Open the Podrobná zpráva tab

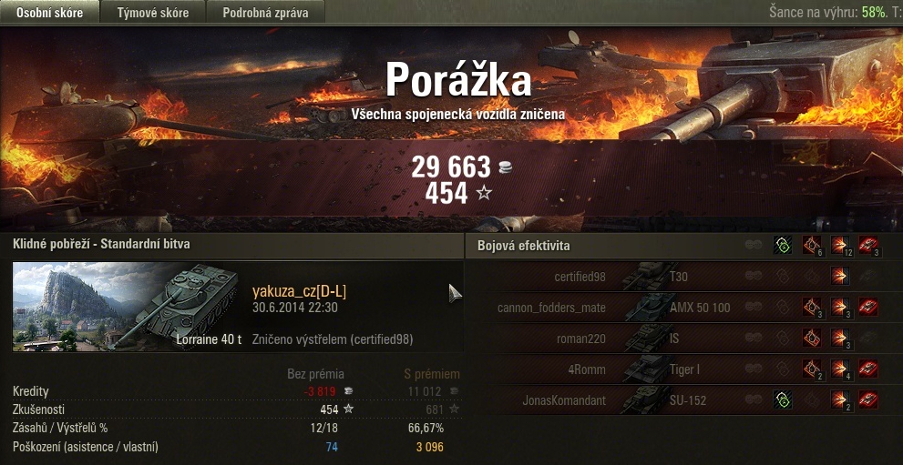tap(265, 12)
